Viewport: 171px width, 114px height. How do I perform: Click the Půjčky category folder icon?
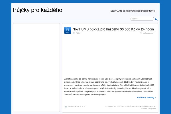pyautogui.click(x=74, y=33)
